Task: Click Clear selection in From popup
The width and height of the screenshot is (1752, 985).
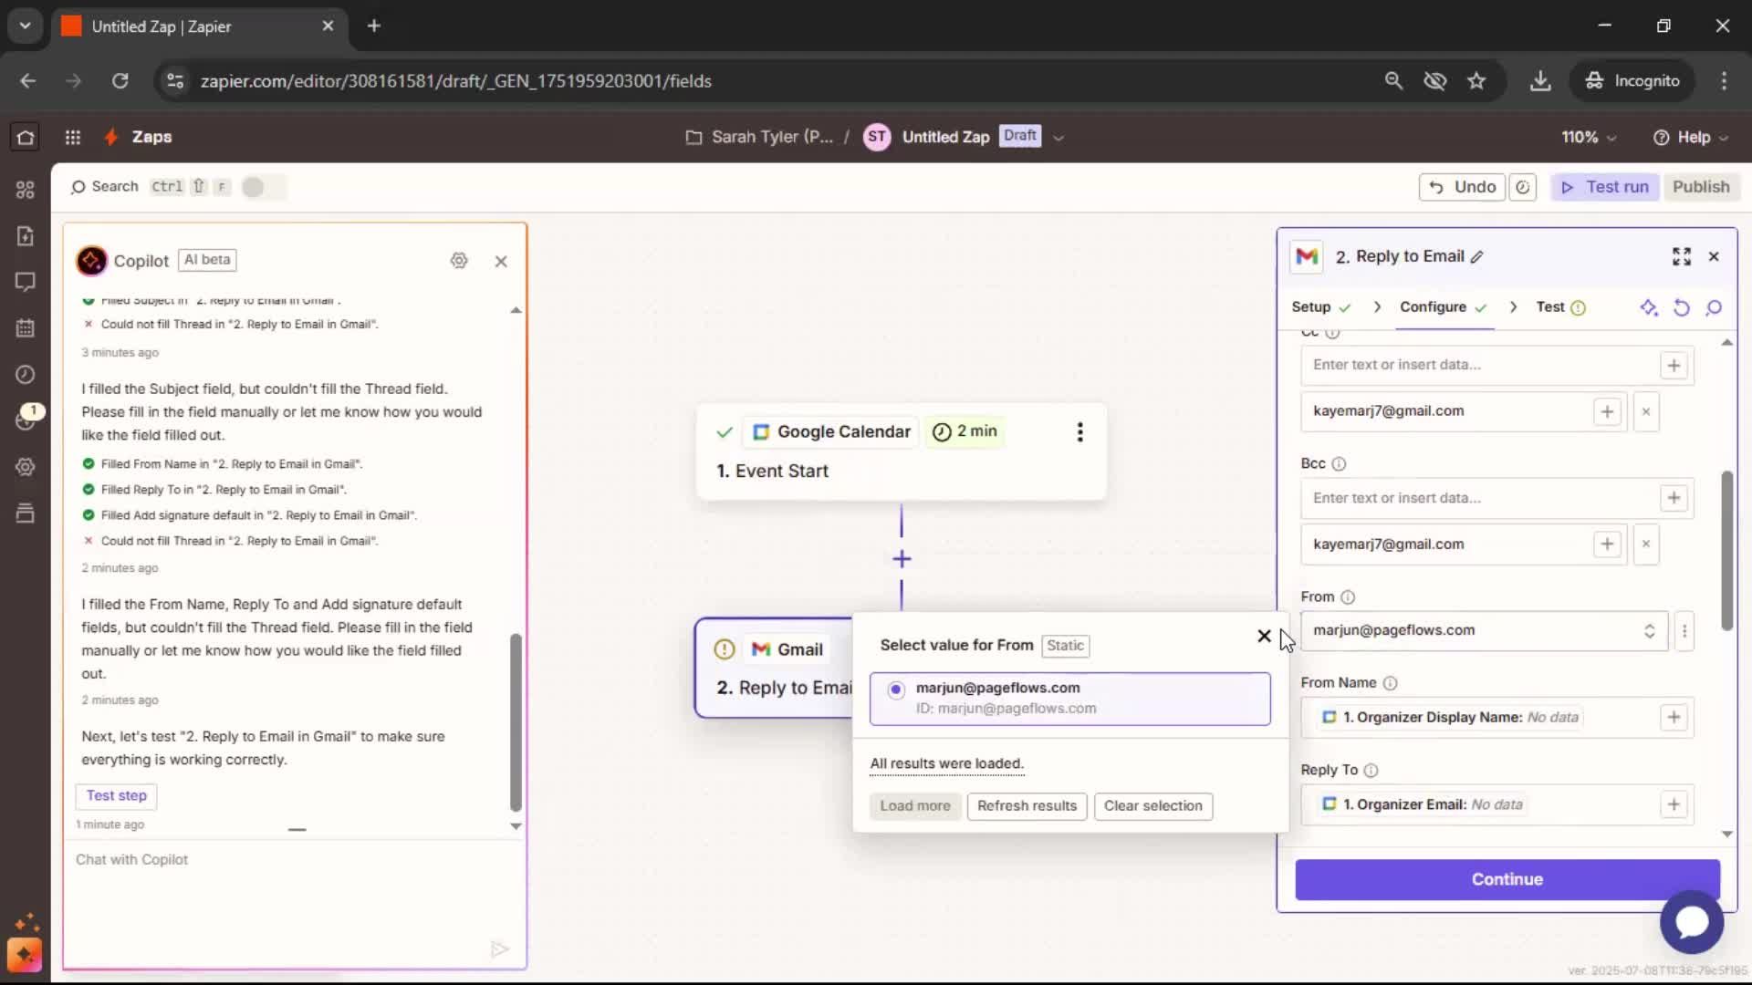Action: (x=1152, y=806)
